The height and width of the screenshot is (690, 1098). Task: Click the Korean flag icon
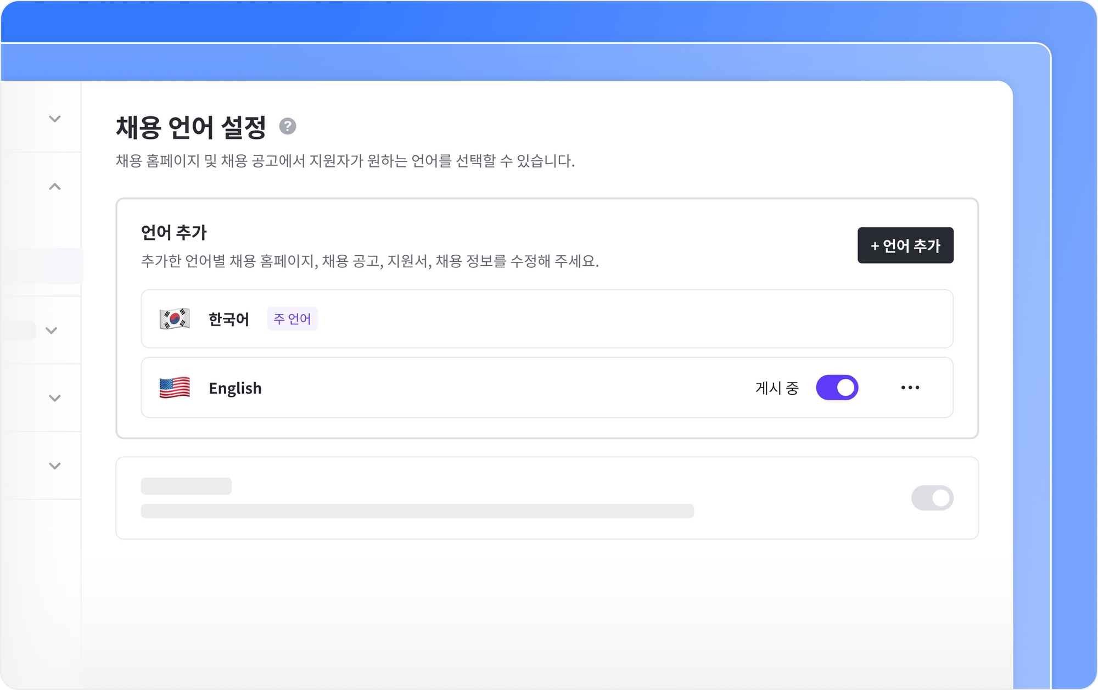point(175,318)
